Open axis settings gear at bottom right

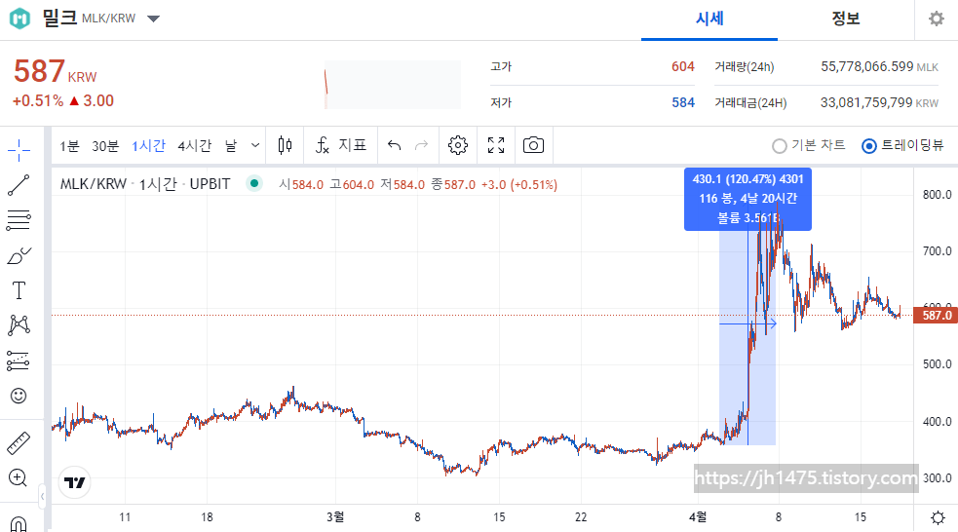click(938, 518)
